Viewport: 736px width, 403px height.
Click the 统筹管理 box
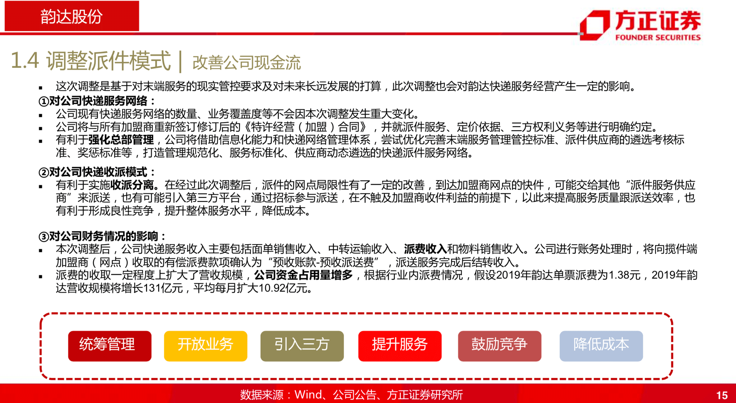pos(110,346)
